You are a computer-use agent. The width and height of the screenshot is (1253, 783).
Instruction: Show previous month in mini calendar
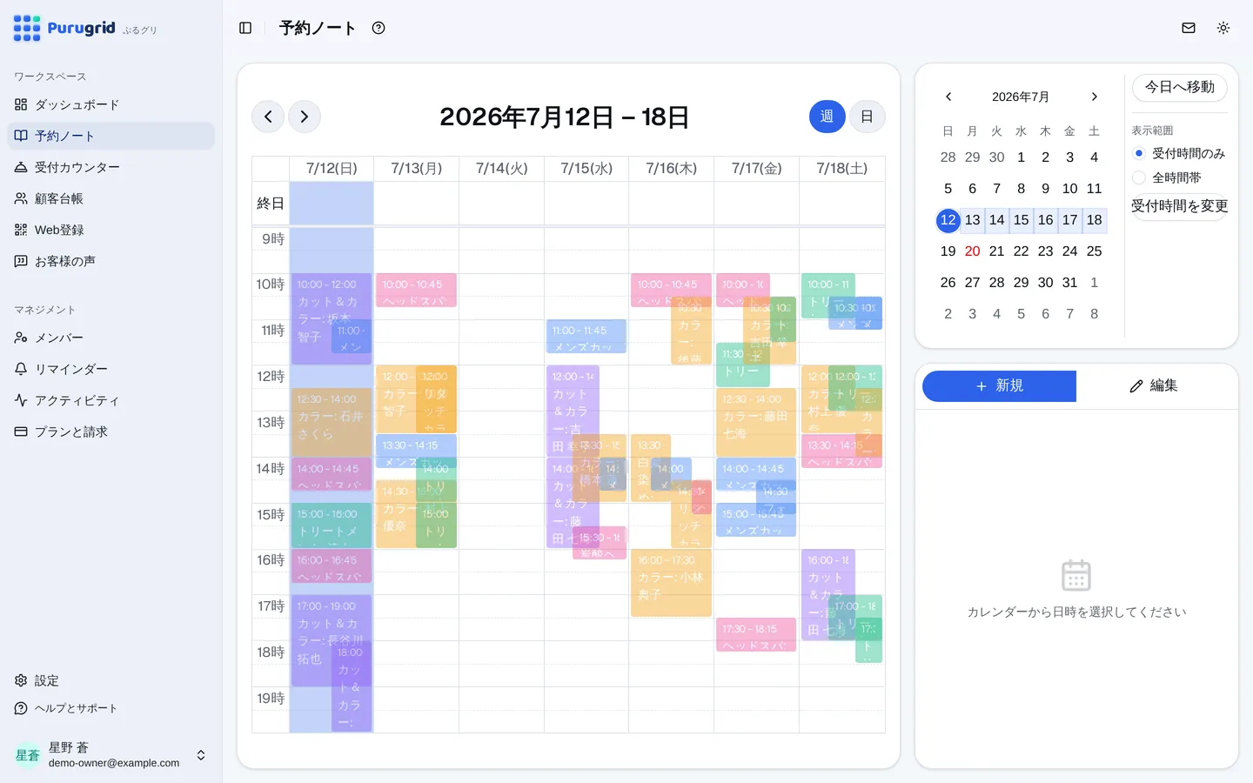(x=948, y=97)
